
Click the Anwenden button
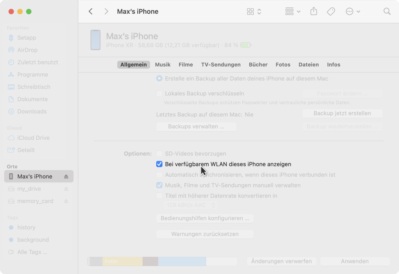tap(355, 261)
